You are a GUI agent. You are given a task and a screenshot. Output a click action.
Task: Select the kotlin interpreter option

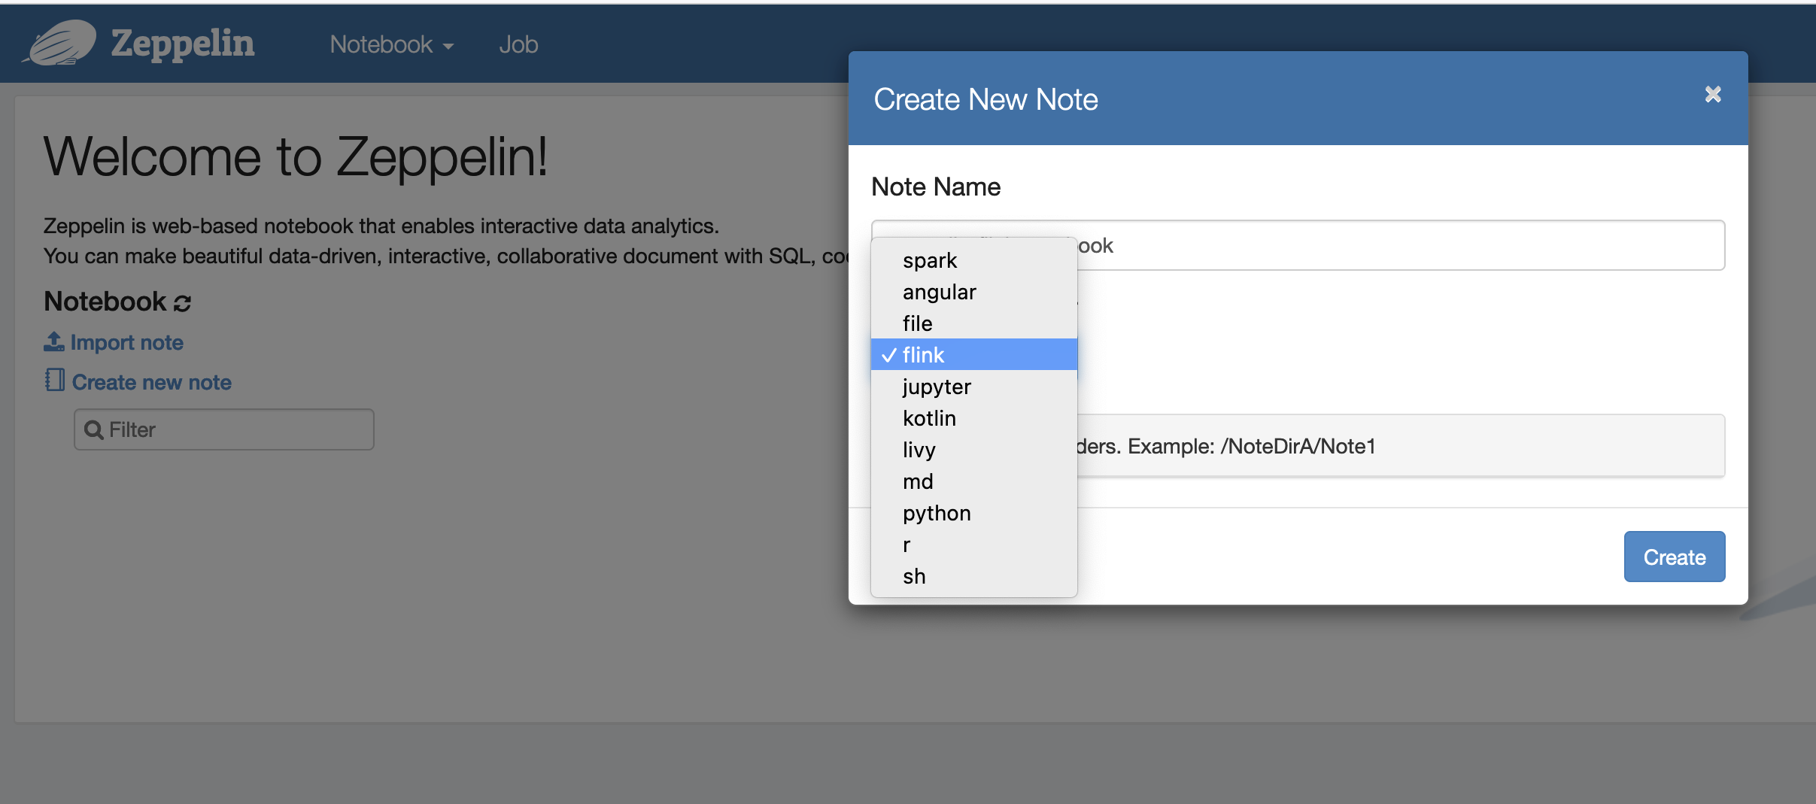(x=929, y=418)
